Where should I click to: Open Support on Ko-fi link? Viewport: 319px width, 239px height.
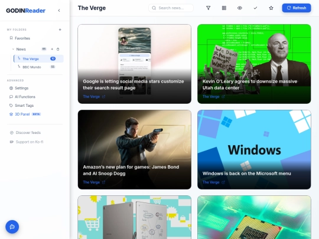[27, 142]
